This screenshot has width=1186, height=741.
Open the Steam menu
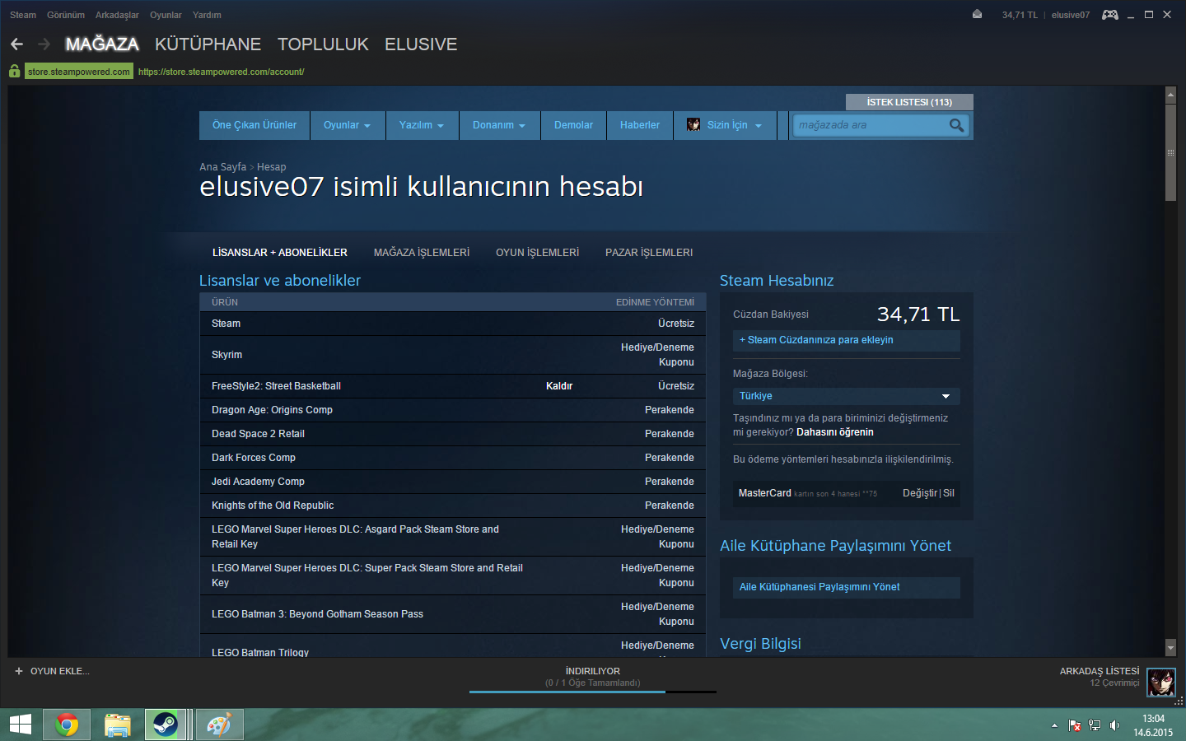(x=23, y=15)
